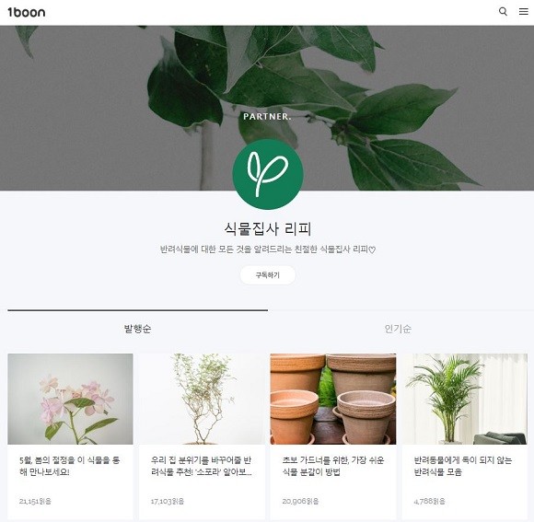Switch to the 발행순 tab

pyautogui.click(x=137, y=329)
